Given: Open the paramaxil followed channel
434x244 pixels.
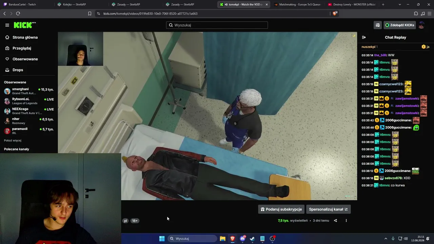Looking at the screenshot, I should [x=29, y=131].
